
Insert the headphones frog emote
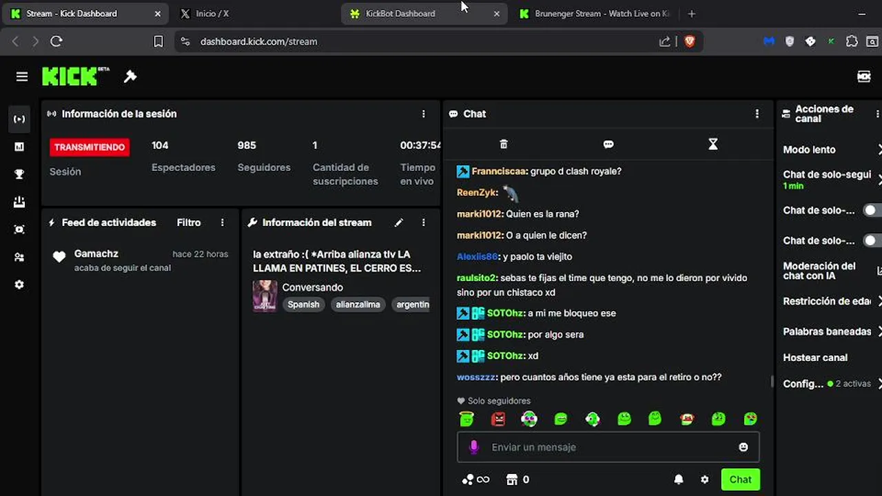tap(529, 418)
